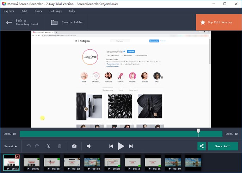This screenshot has height=173, width=242.
Task: Select the 00:12 recording thumbnail
Action: click(x=11, y=163)
